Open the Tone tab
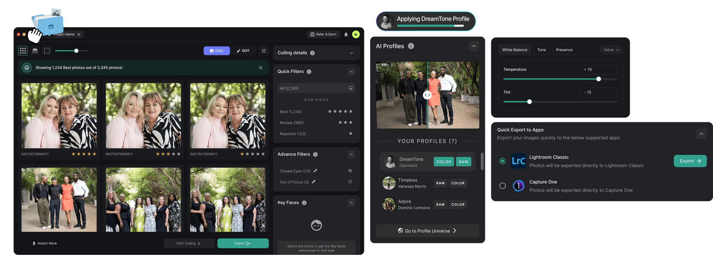Image resolution: width=713 pixels, height=255 pixels. [x=541, y=50]
